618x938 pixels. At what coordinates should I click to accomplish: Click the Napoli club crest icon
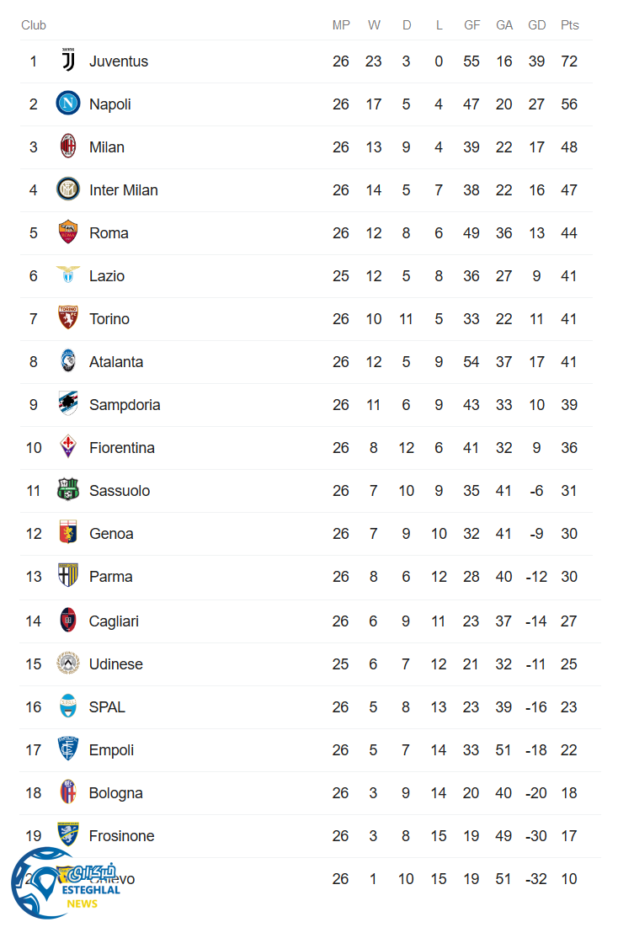pos(68,104)
